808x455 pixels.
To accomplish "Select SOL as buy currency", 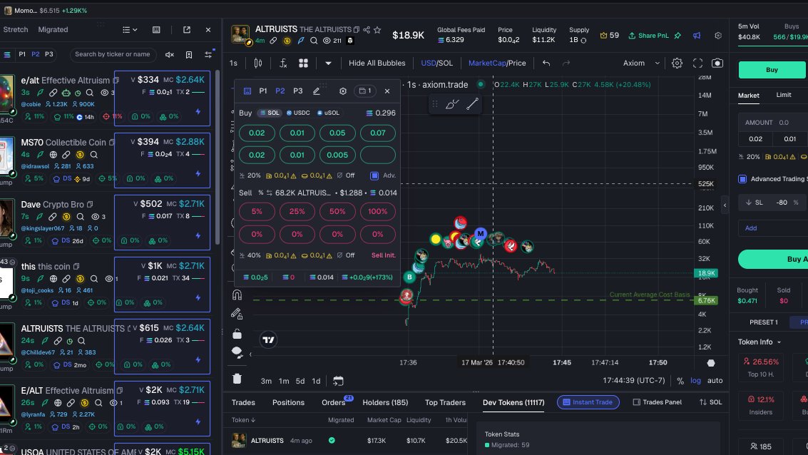I will pos(270,113).
